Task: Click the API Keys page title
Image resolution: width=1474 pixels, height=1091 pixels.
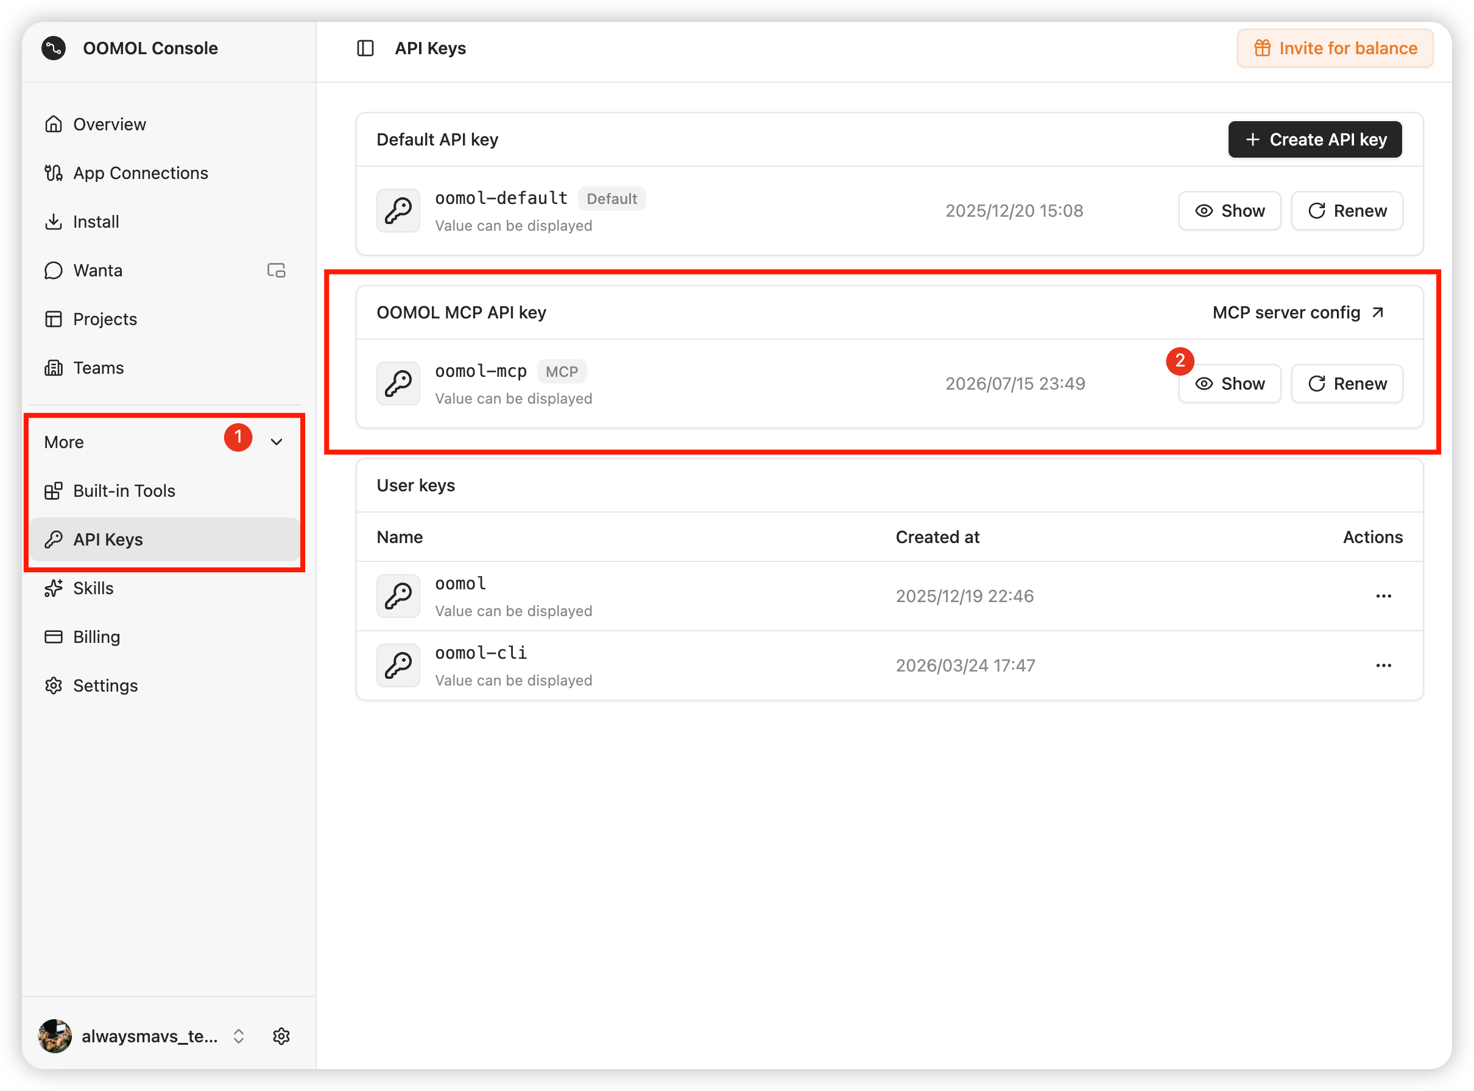Action: pyautogui.click(x=431, y=48)
